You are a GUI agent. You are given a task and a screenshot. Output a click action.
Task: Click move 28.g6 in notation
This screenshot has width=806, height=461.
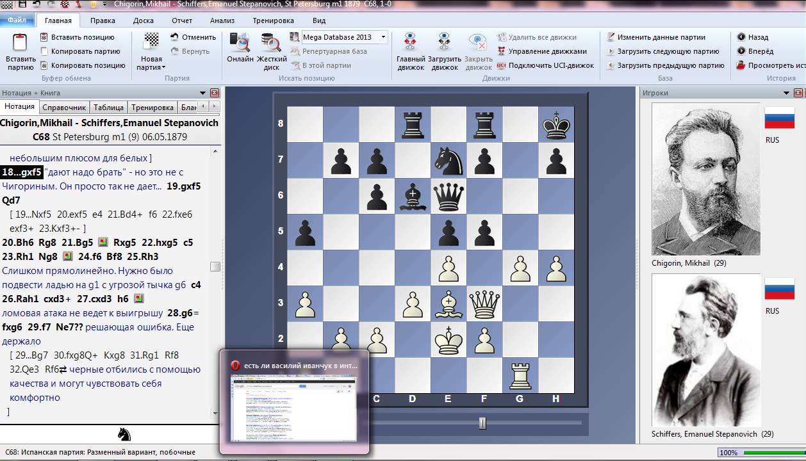point(180,313)
